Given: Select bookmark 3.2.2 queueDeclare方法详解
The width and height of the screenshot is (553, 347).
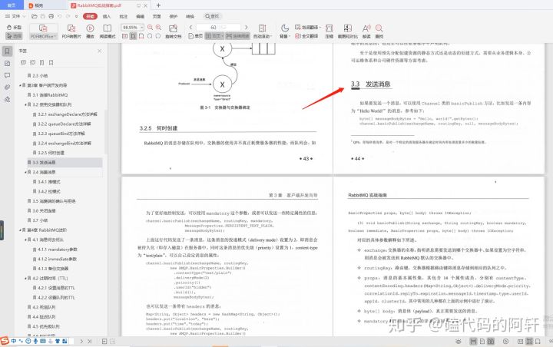Looking at the screenshot, I should click(65, 124).
